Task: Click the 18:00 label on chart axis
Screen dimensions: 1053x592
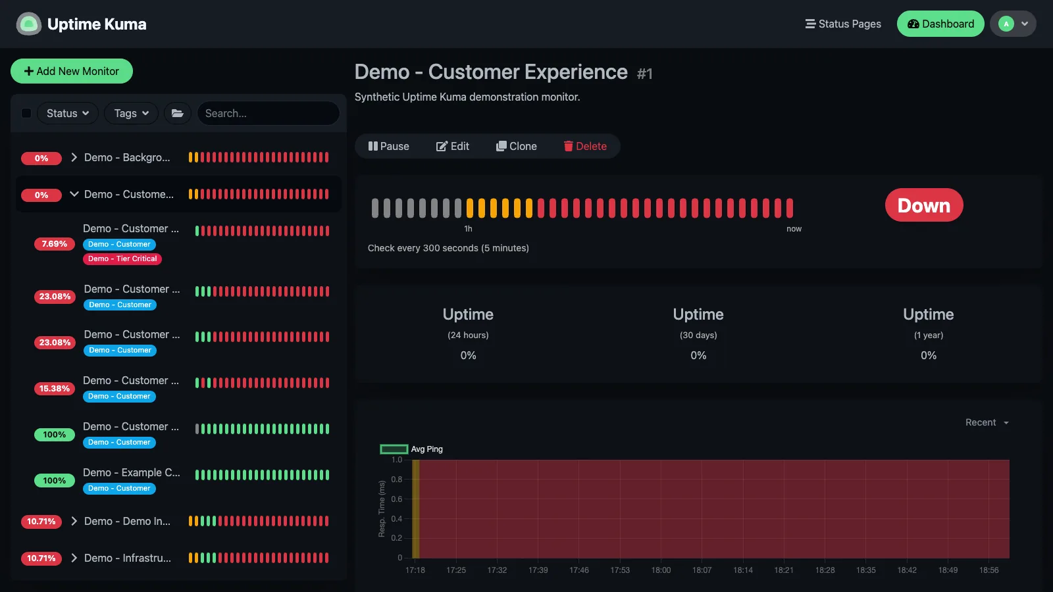Action: [661, 570]
